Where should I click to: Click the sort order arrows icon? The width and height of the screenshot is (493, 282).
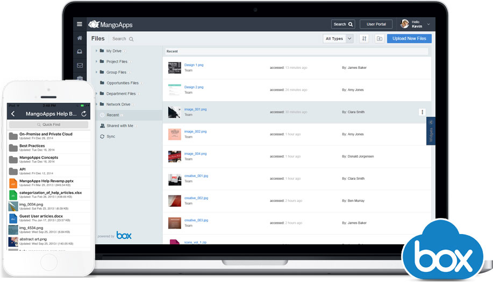click(364, 38)
